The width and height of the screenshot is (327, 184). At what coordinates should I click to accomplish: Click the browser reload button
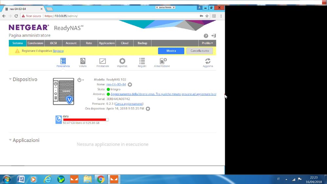point(16,16)
